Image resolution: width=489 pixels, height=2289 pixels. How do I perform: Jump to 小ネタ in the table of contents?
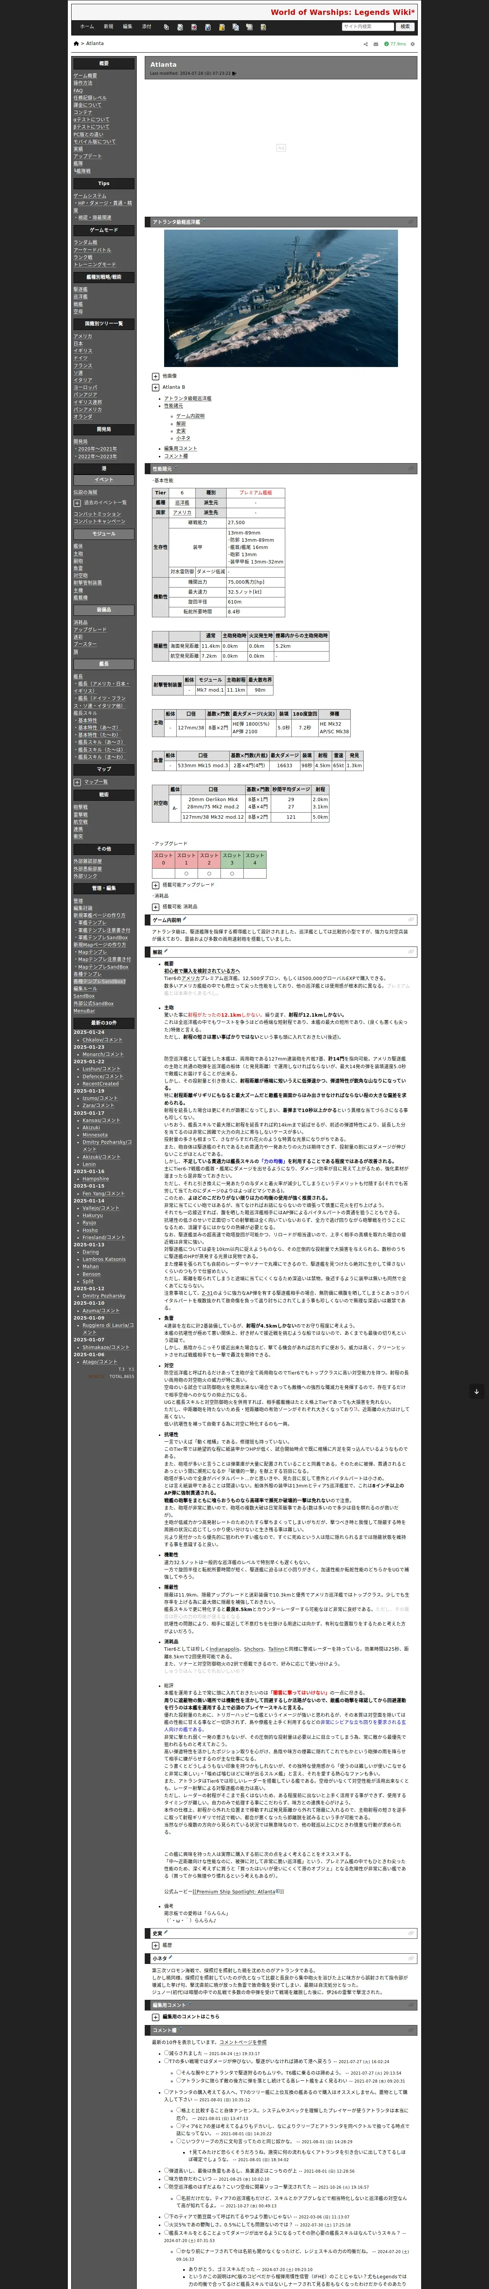pos(183,438)
